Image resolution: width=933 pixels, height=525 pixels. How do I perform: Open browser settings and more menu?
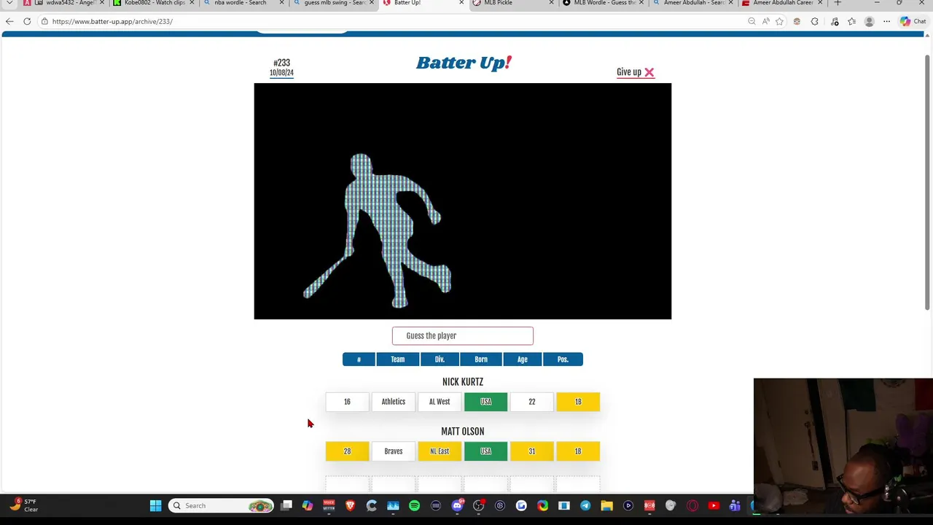pos(886,21)
